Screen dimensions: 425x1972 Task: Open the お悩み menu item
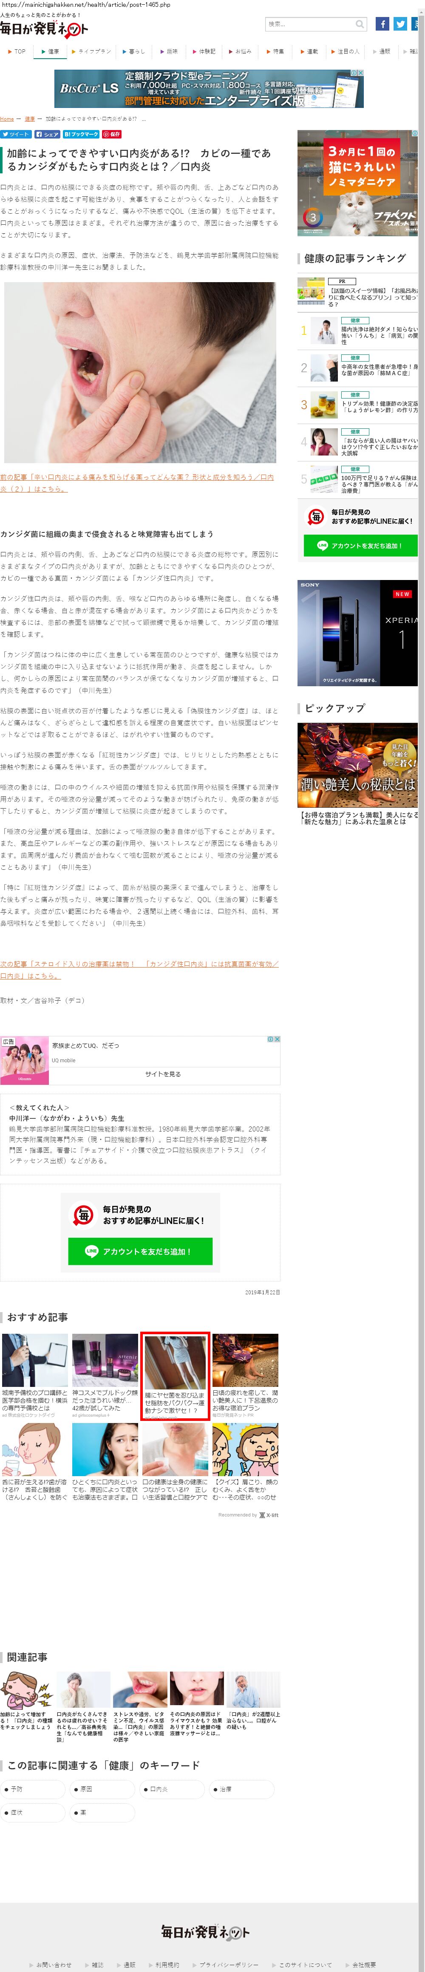coord(241,51)
